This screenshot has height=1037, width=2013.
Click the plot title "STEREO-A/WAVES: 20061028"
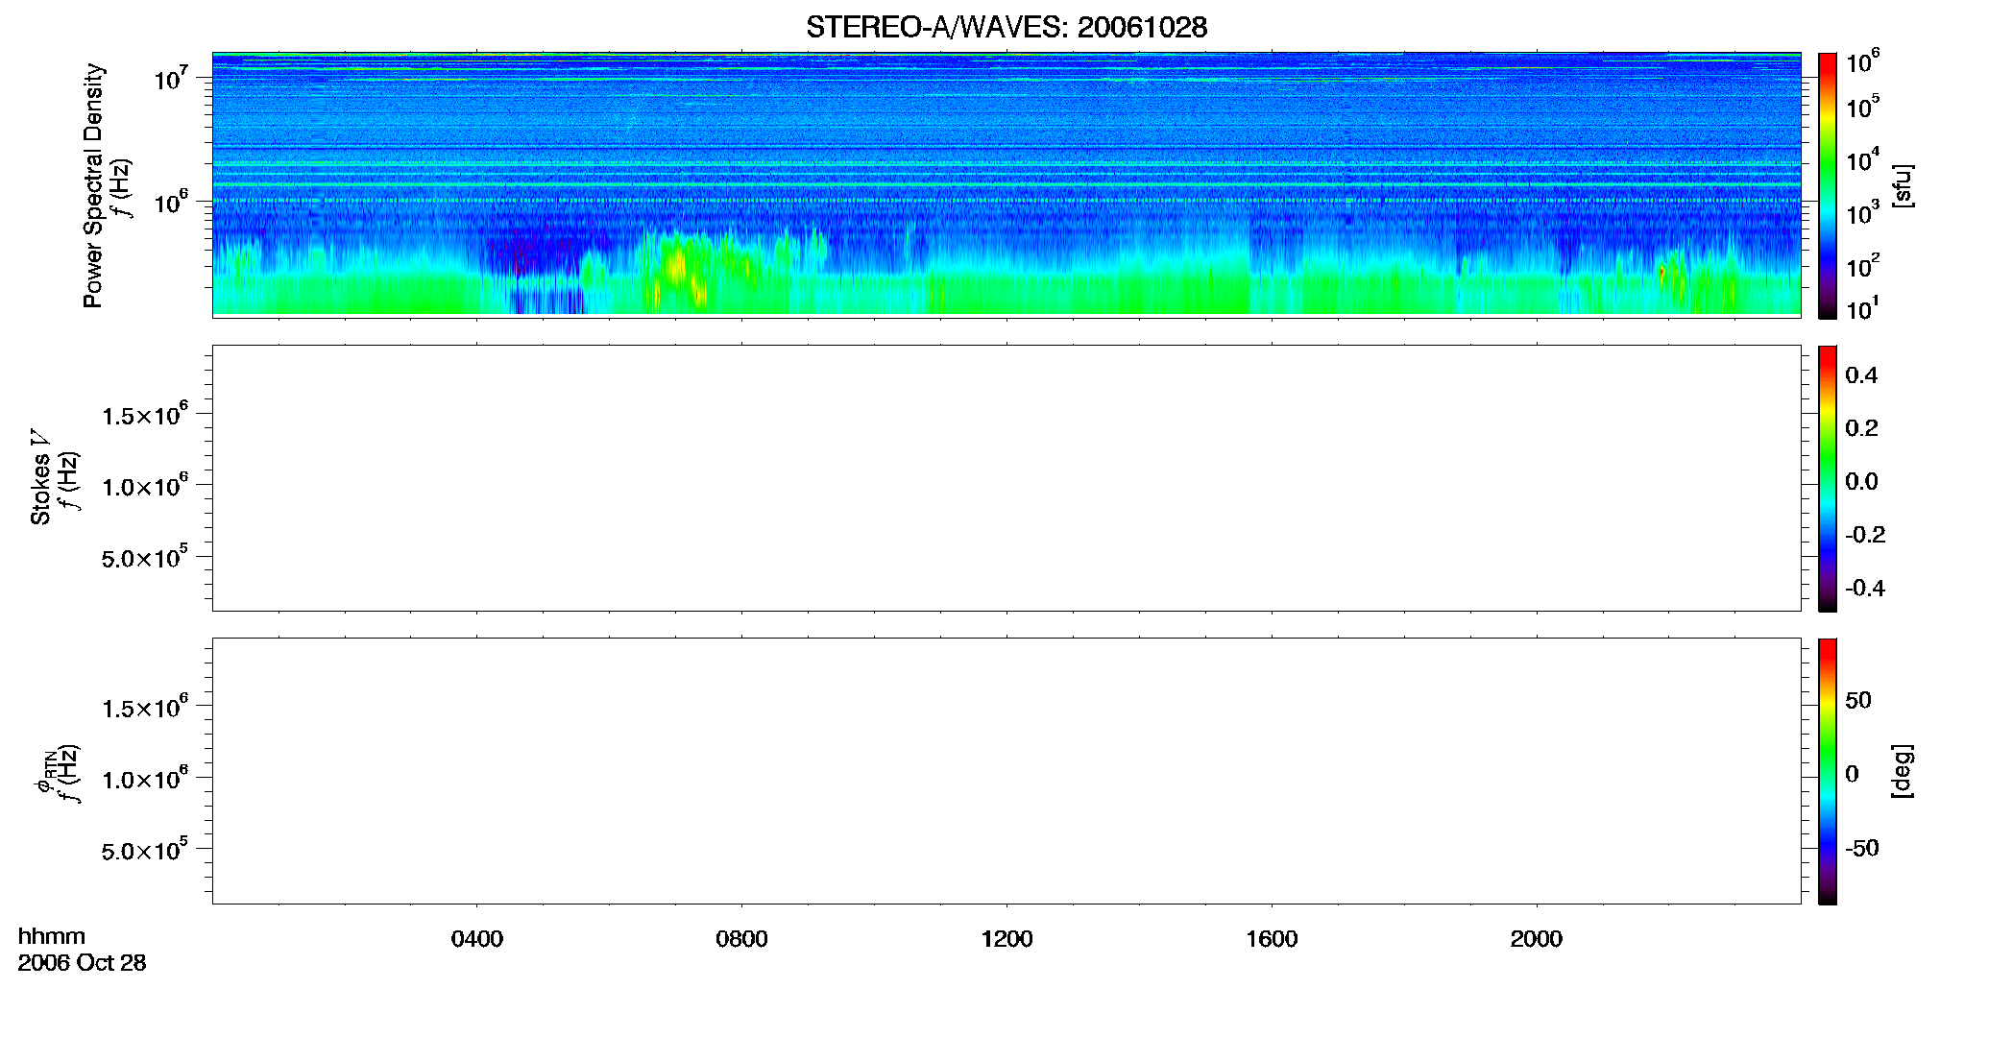[1006, 28]
